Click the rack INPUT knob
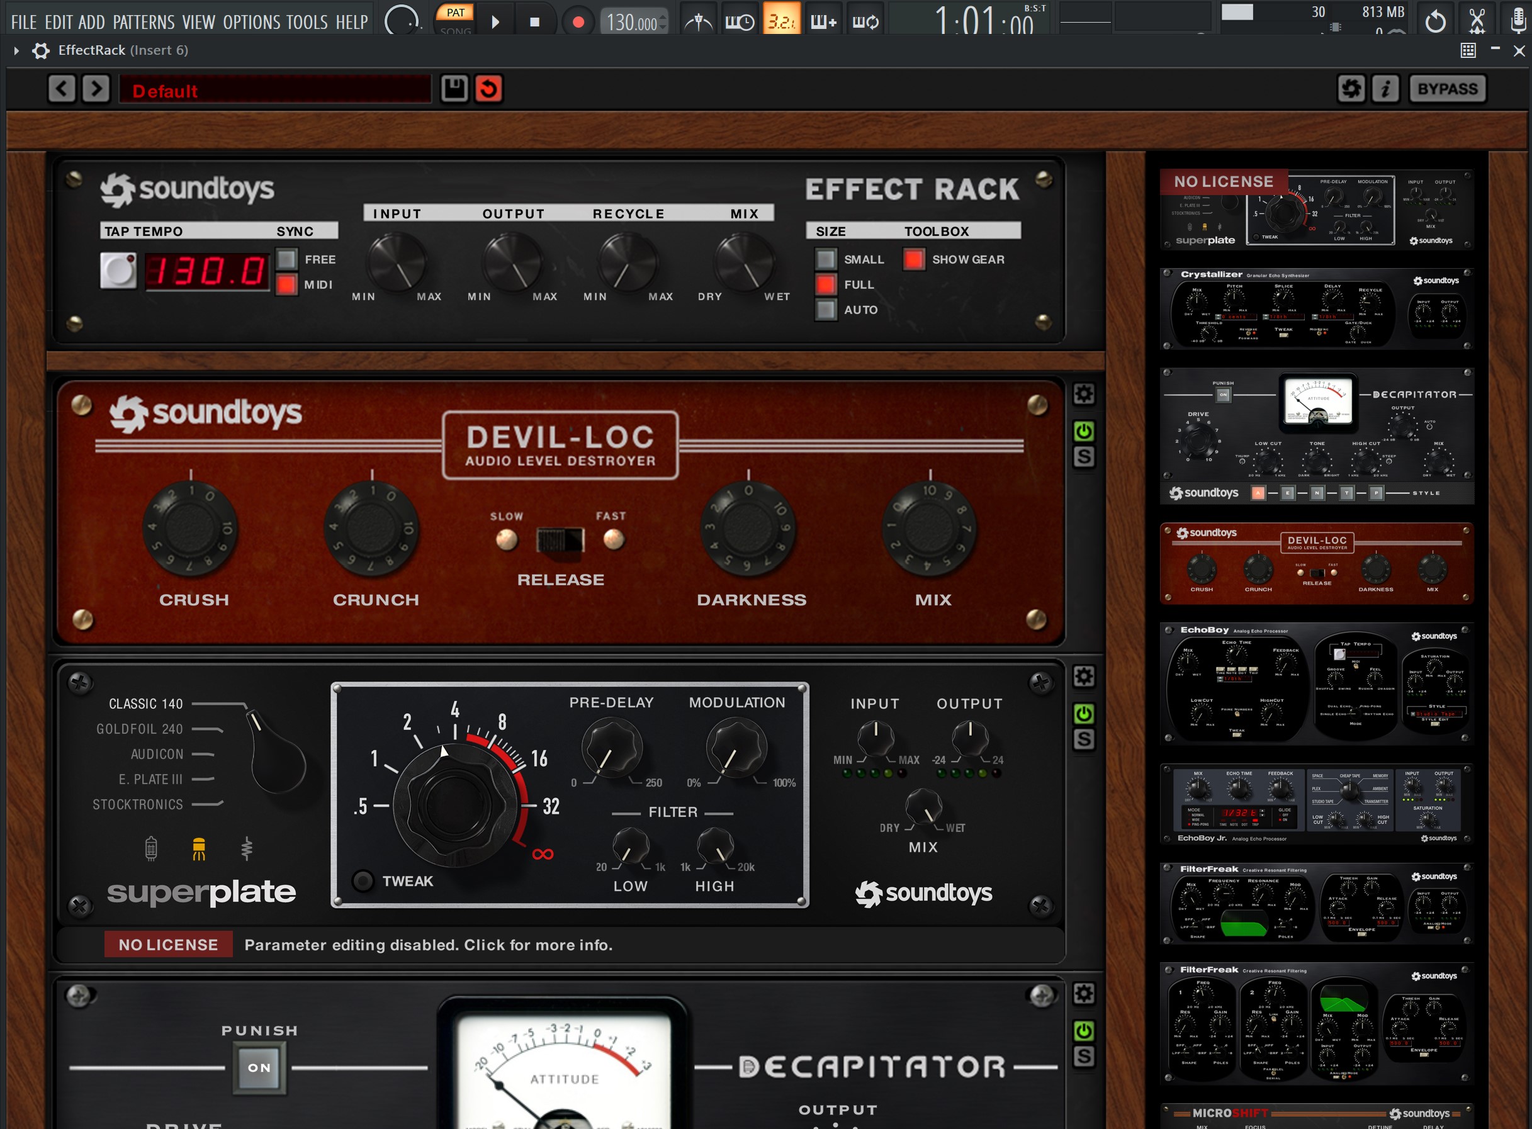1532x1129 pixels. 398,262
